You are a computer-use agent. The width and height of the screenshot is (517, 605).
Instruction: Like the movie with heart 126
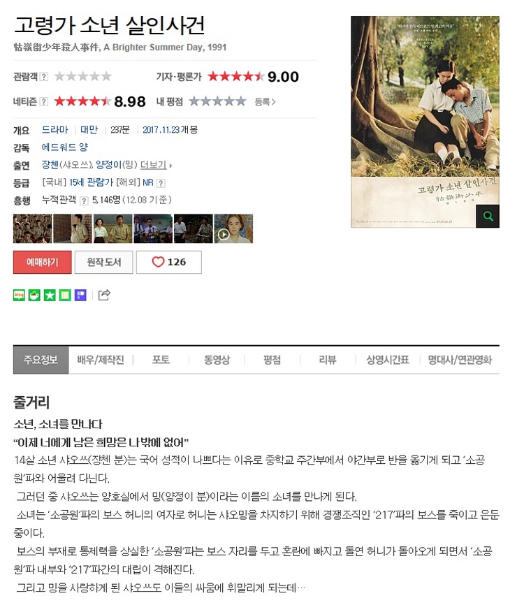169,262
